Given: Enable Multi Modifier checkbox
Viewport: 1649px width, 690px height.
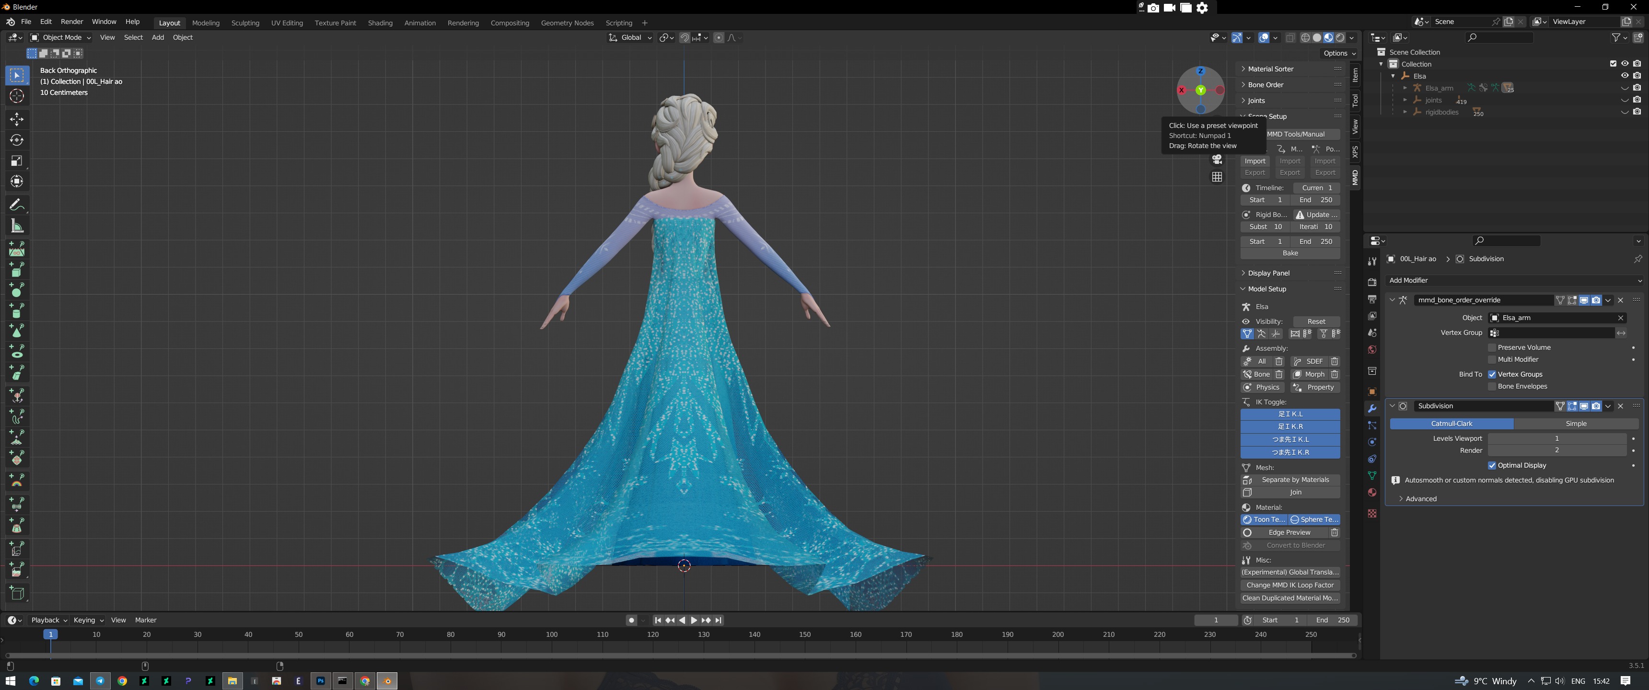Looking at the screenshot, I should 1492,360.
